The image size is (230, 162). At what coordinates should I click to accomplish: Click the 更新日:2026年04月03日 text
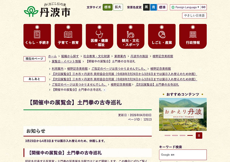coord(135,115)
